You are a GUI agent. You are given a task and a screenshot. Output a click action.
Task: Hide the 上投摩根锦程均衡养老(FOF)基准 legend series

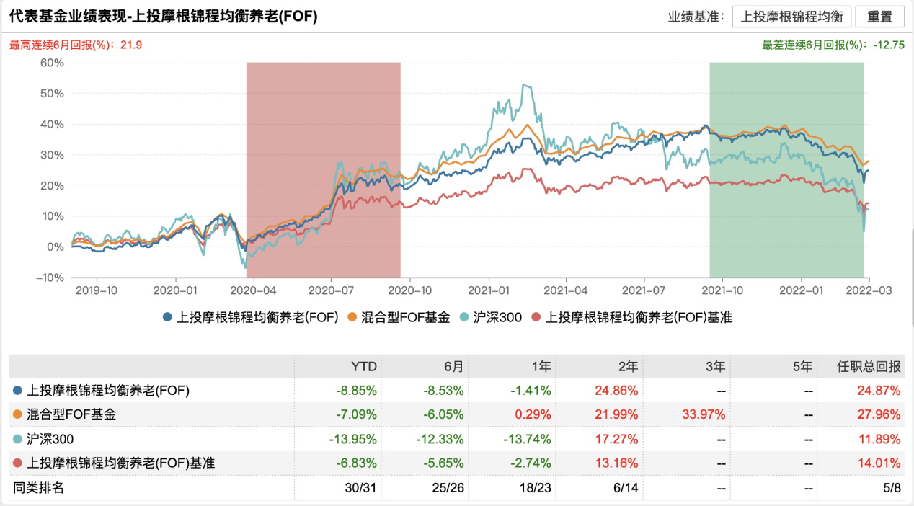pyautogui.click(x=631, y=316)
